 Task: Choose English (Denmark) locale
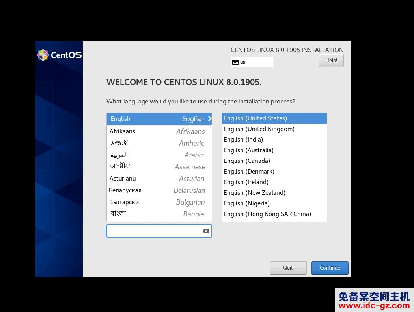(274, 171)
